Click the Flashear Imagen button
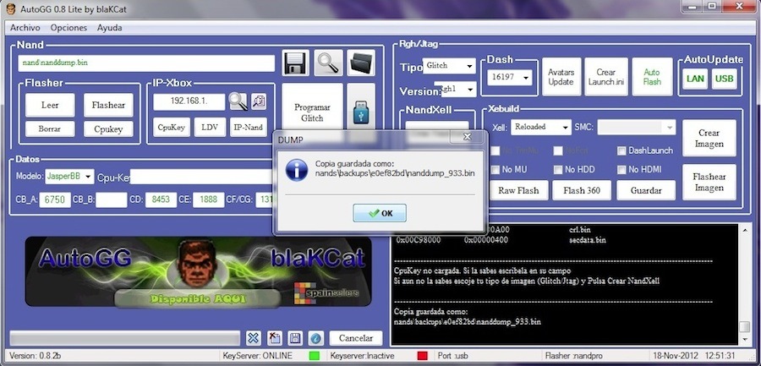Viewport: 761px width, 366px height. click(709, 182)
